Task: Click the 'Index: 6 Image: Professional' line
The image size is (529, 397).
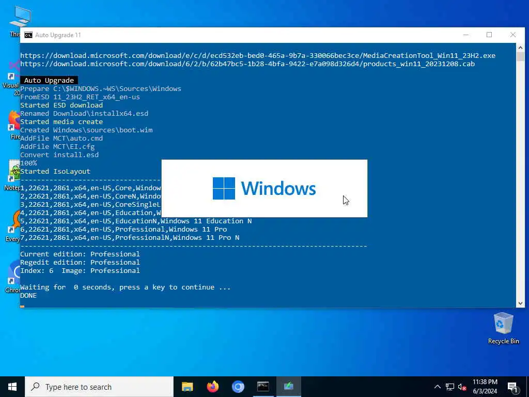Action: coord(80,270)
